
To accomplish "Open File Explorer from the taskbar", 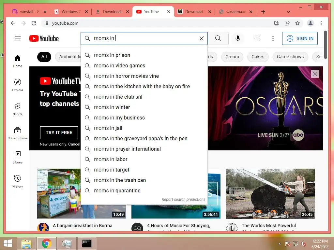I will [26, 243].
